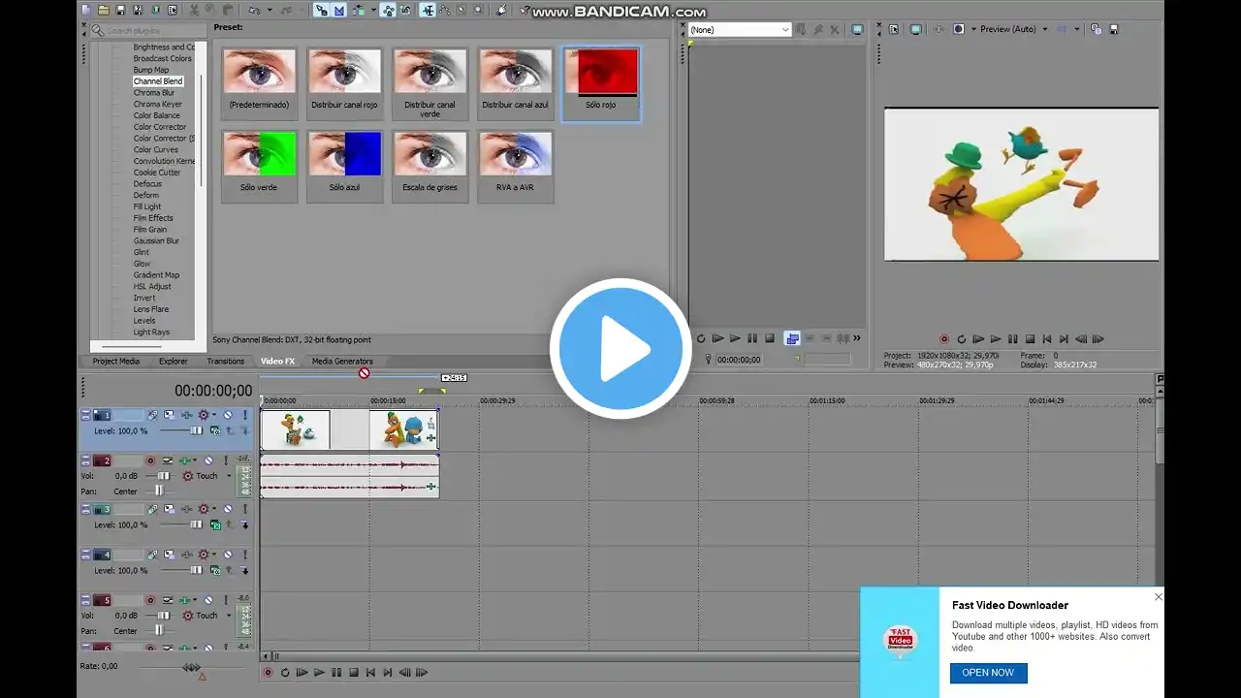Open the Touch automation dropdown on track 2
The image size is (1241, 698).
(x=229, y=476)
